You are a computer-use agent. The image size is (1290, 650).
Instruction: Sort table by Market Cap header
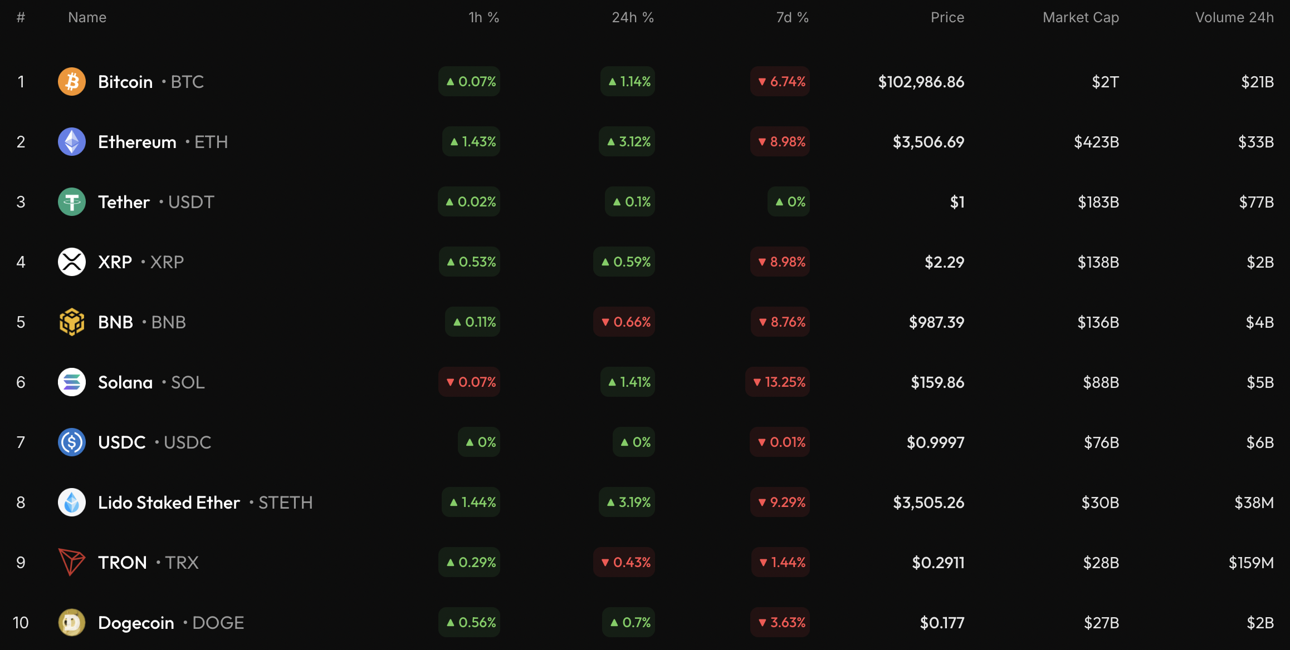(1081, 18)
